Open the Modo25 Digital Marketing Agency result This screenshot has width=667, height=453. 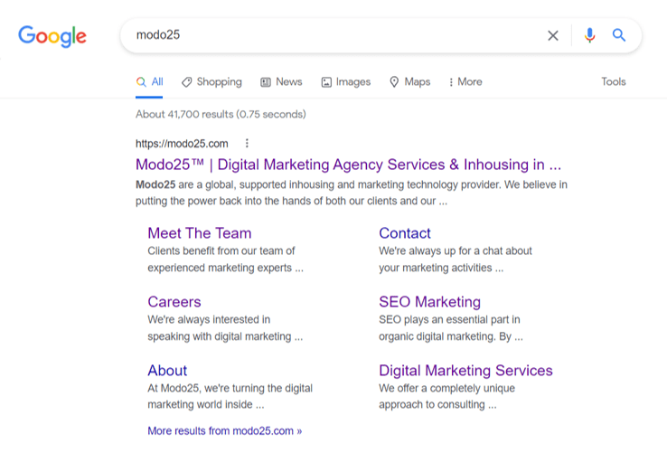tap(348, 165)
